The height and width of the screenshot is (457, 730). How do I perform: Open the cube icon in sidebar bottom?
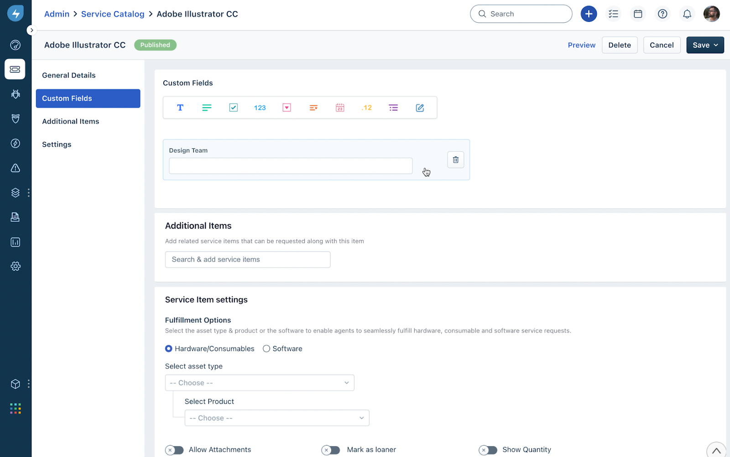coord(15,384)
